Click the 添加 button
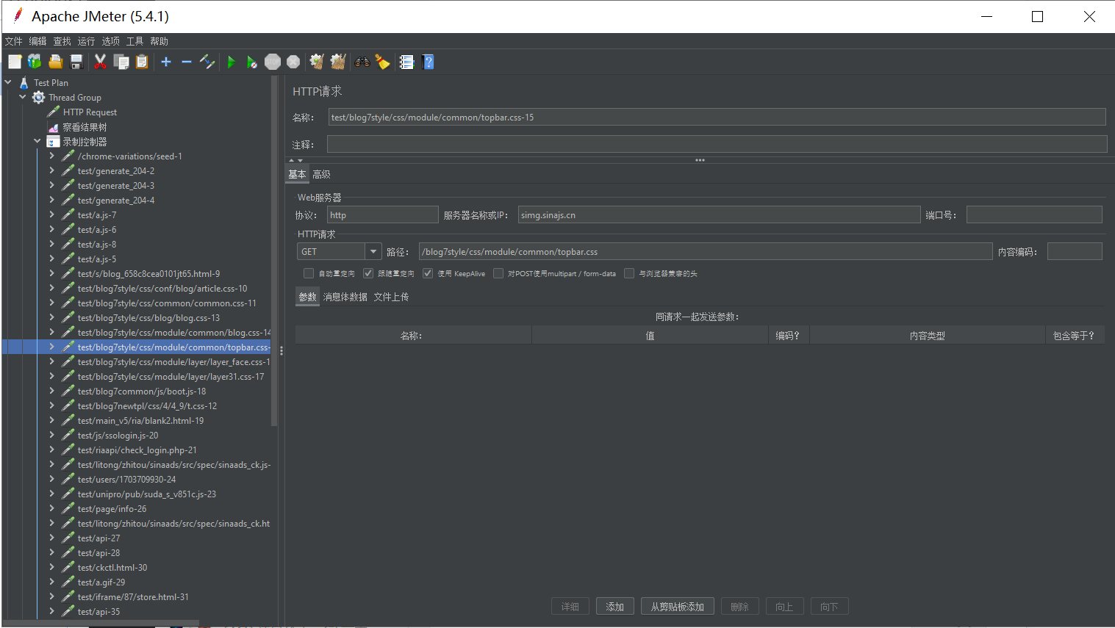This screenshot has width=1115, height=628. click(x=615, y=607)
